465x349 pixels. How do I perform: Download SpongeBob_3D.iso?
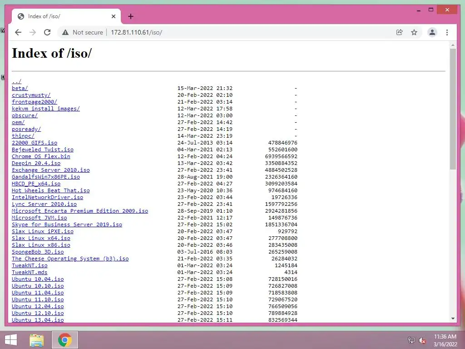click(x=38, y=252)
